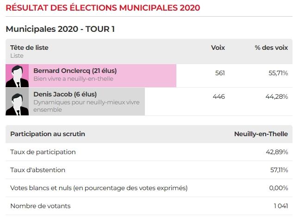Click the Bernard Onclercq candidate name
299x222 pixels.
tap(75, 71)
